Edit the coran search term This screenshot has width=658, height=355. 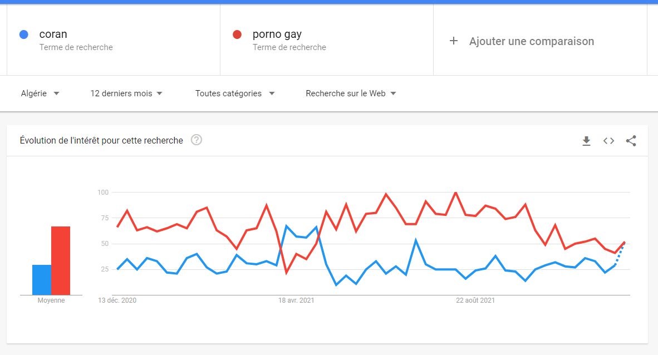coord(53,34)
